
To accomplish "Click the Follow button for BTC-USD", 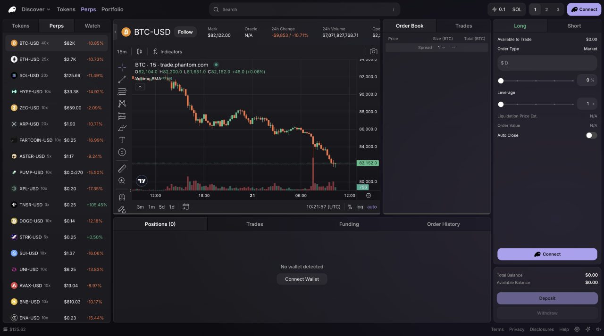I will 185,32.
